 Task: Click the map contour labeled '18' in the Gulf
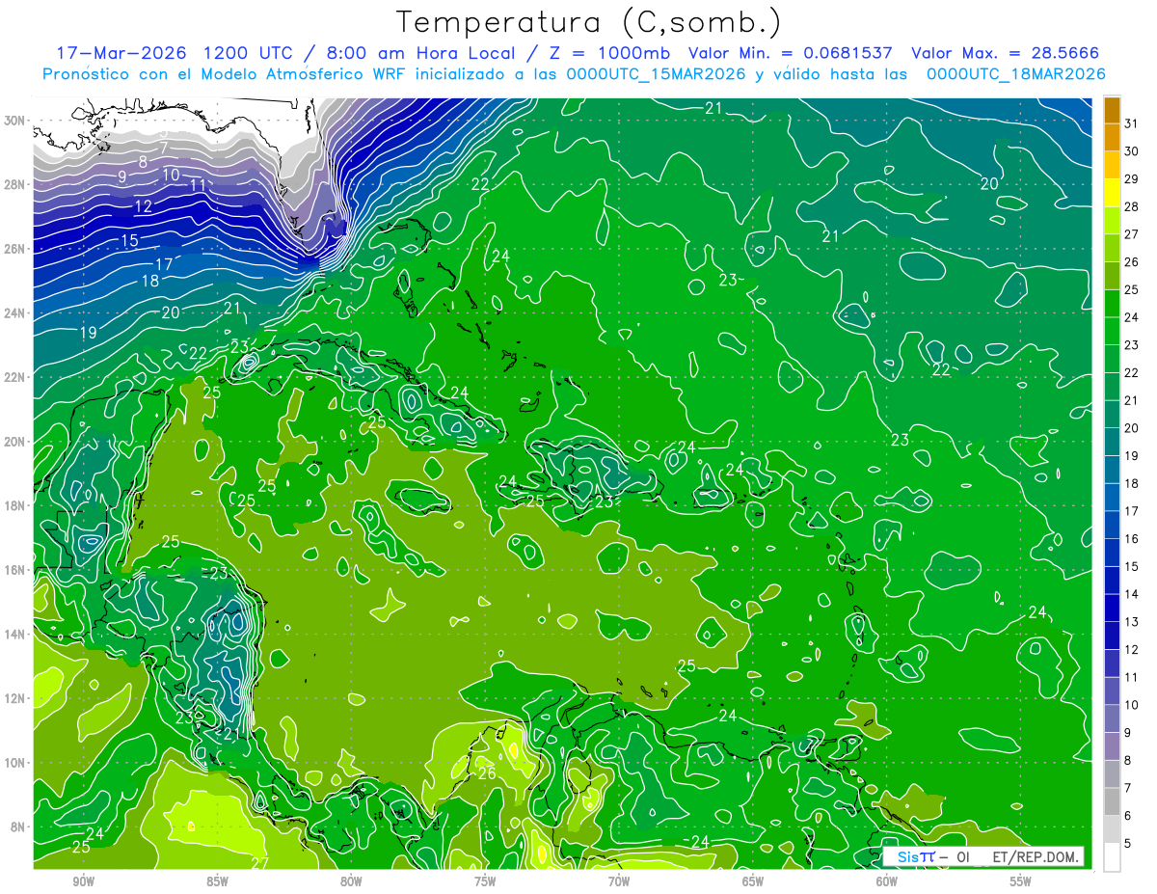[x=150, y=281]
